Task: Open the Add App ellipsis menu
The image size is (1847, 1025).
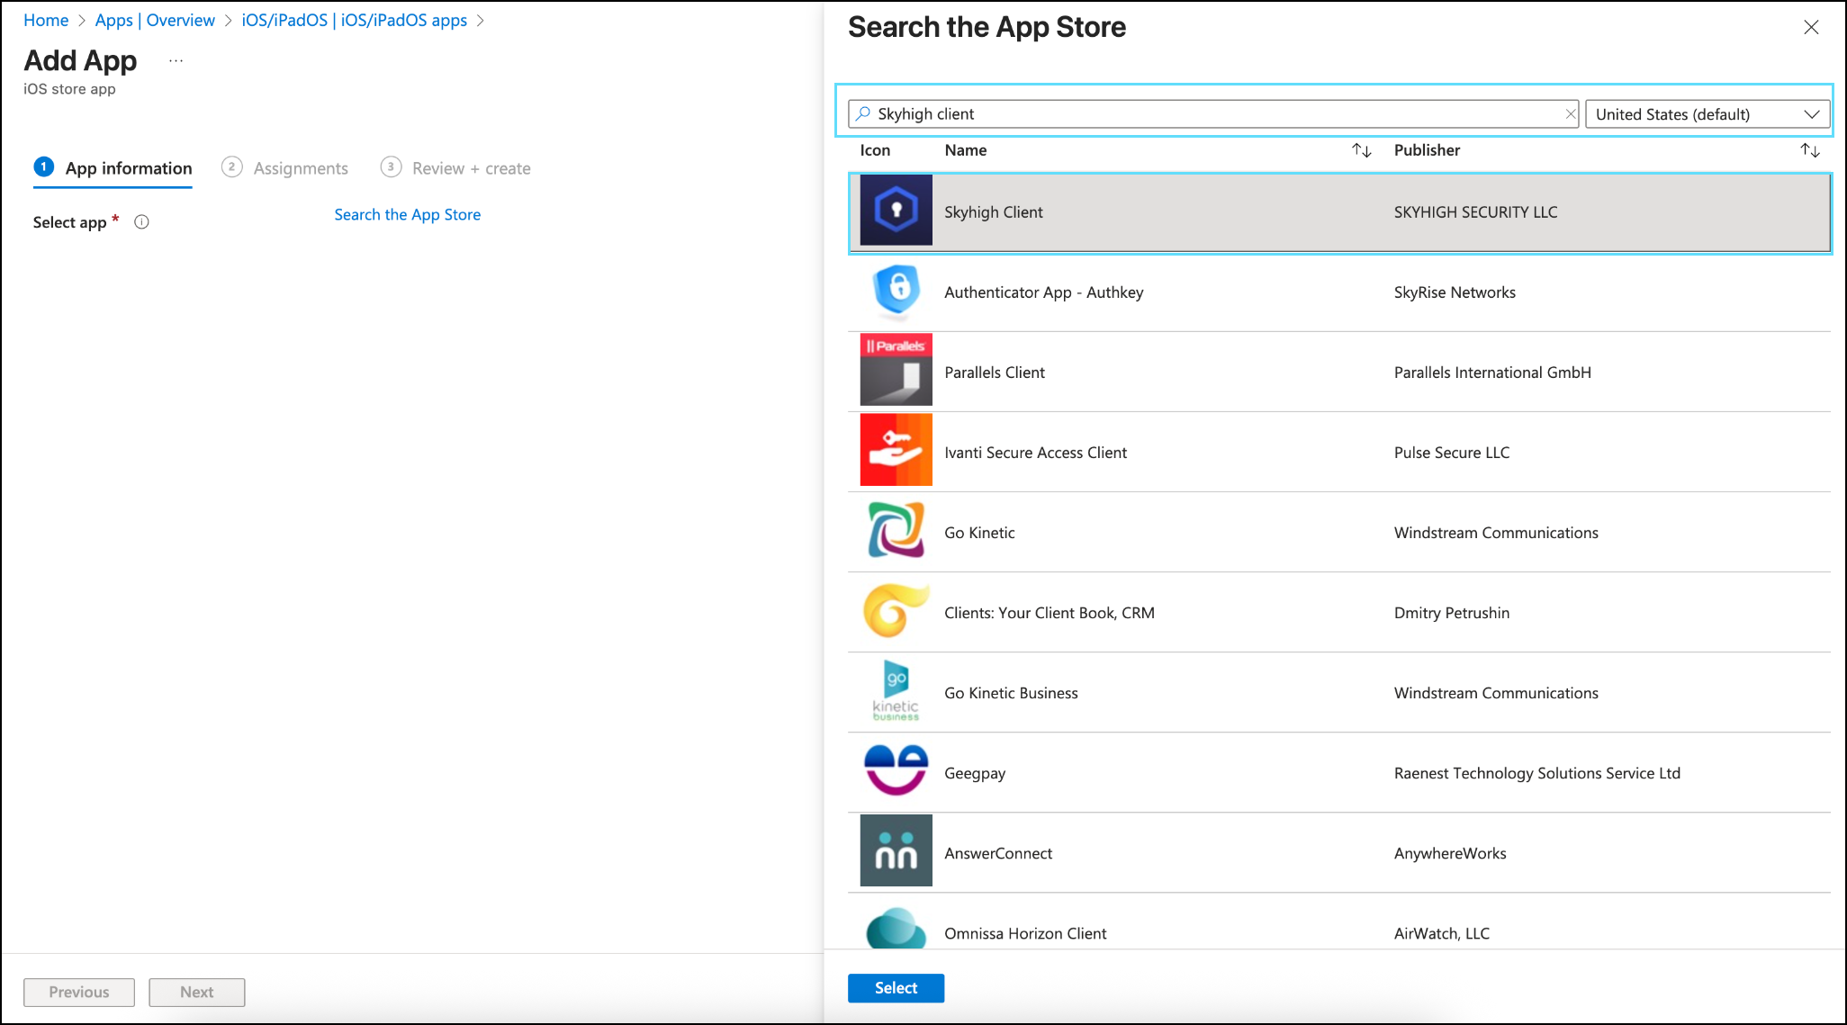Action: click(176, 61)
